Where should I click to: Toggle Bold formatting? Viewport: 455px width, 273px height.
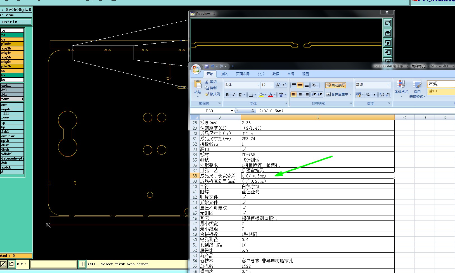tap(228, 95)
